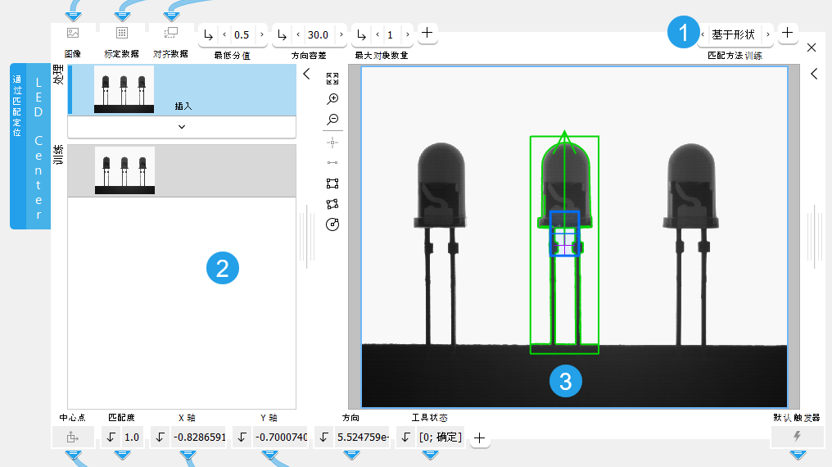Click the fit-to-window icon in viewer toolbar
This screenshot has width=832, height=467.
tap(332, 79)
